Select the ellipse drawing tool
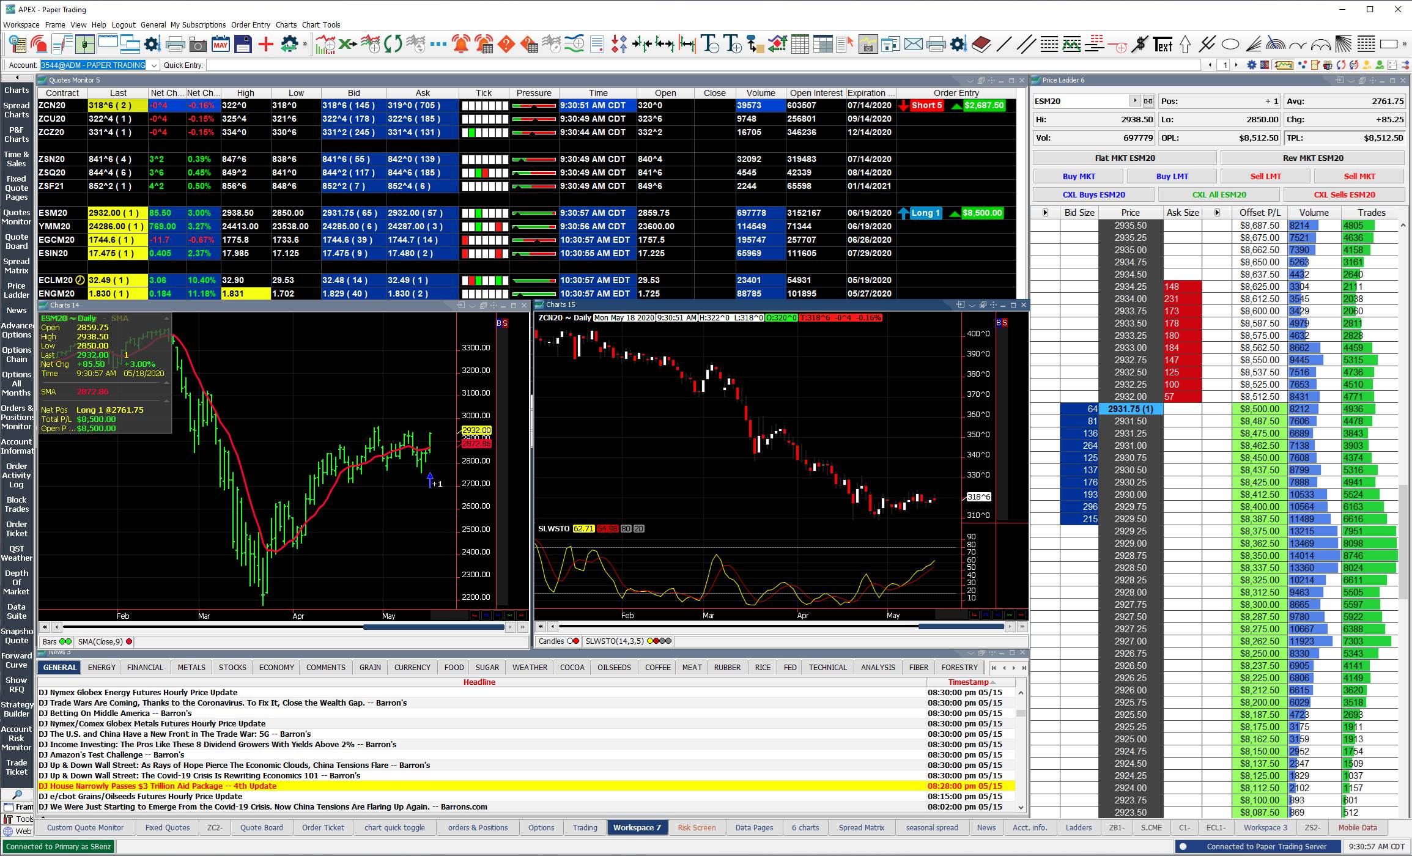Image resolution: width=1412 pixels, height=856 pixels. (x=1230, y=44)
